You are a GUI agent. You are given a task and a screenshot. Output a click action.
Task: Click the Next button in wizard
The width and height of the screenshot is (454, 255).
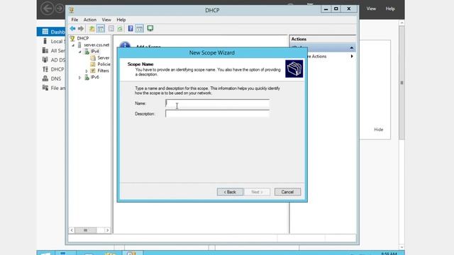pos(257,192)
